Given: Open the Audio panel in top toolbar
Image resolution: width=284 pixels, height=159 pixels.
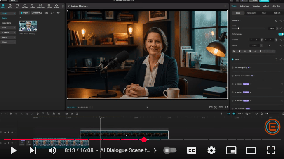Looking at the screenshot, I should (x=10, y=6).
